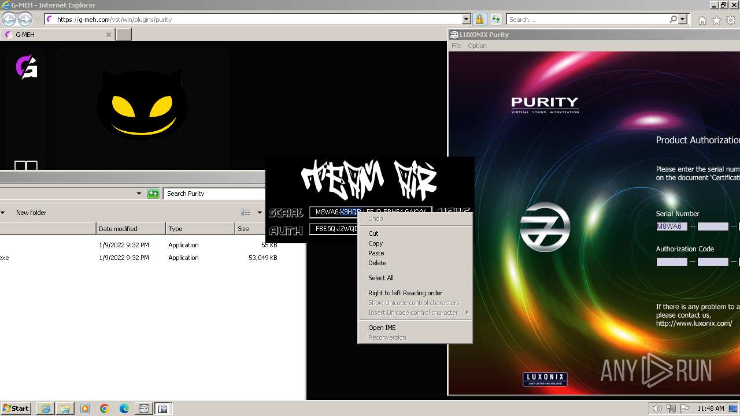
Task: Click the IE Search box
Action: [587, 19]
